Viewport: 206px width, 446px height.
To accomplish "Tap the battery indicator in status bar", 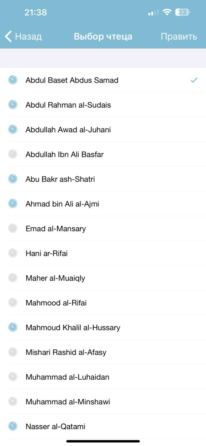I will tap(183, 12).
